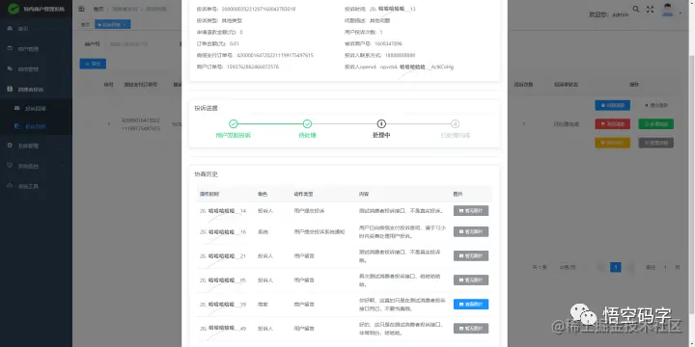Viewport: 695px width, 347px height.
Task: Expand the 系统管理 sidebar menu
Action: pos(37,146)
